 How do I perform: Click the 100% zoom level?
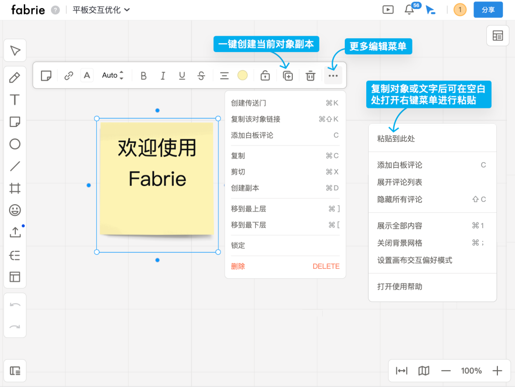tap(471, 371)
